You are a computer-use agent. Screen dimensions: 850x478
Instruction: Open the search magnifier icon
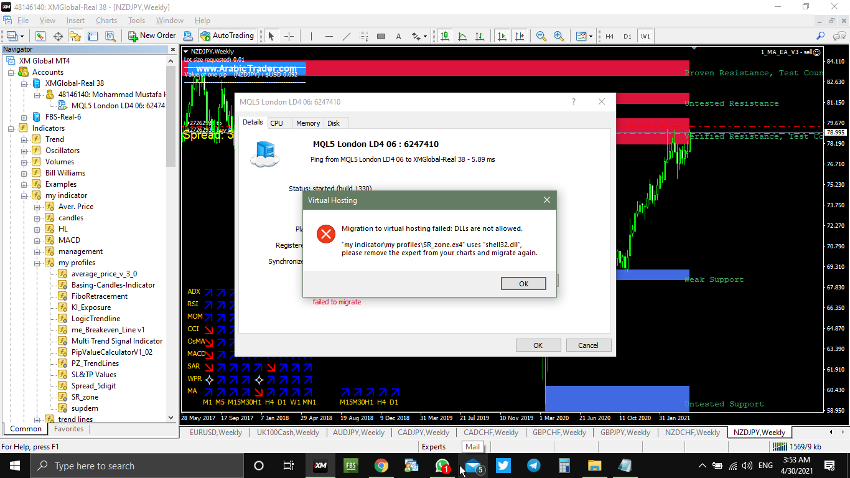821,36
